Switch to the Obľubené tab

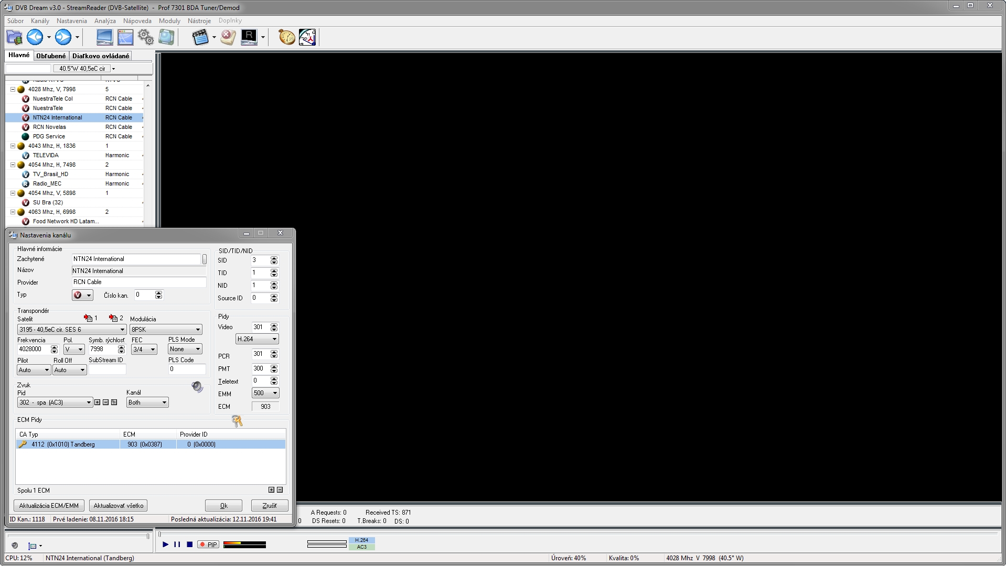[x=51, y=56]
